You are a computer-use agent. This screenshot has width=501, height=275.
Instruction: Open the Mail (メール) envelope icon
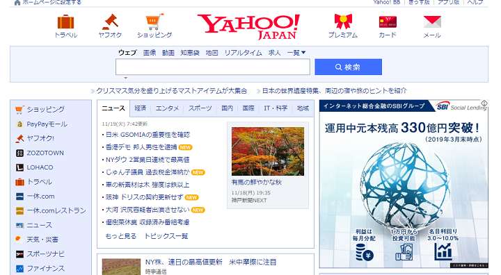tap(432, 22)
